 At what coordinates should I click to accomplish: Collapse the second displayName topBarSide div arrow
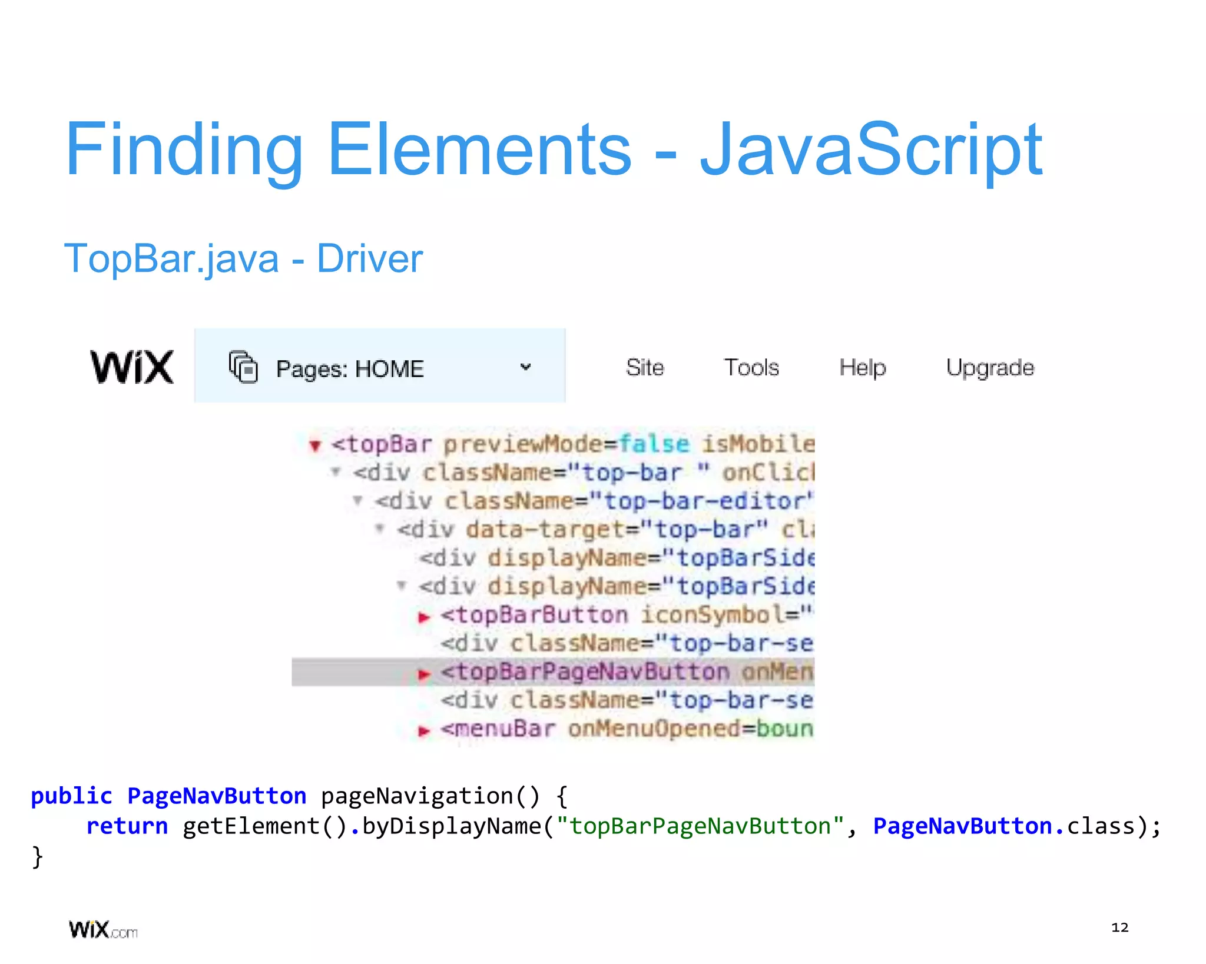401,586
